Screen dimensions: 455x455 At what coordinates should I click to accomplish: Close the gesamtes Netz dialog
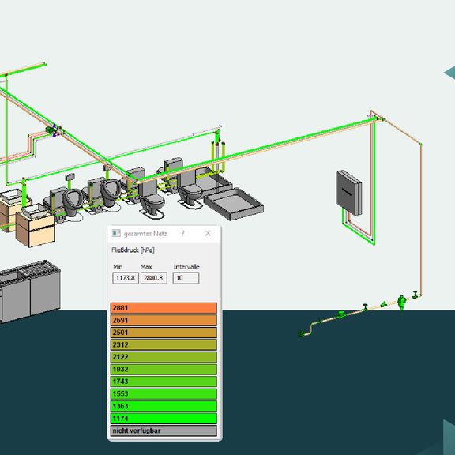pyautogui.click(x=208, y=233)
